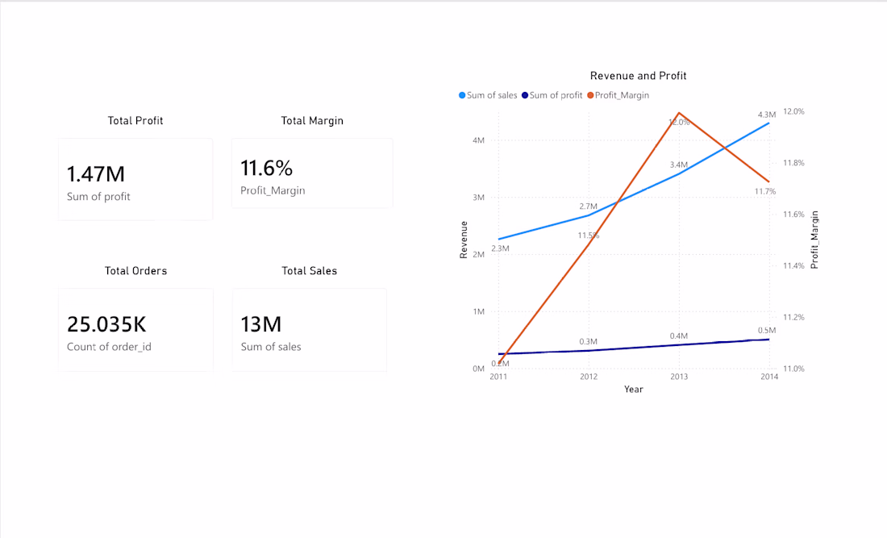Screen dimensions: 887x538
Task: Click the Total Orders heading text
Action: point(135,271)
